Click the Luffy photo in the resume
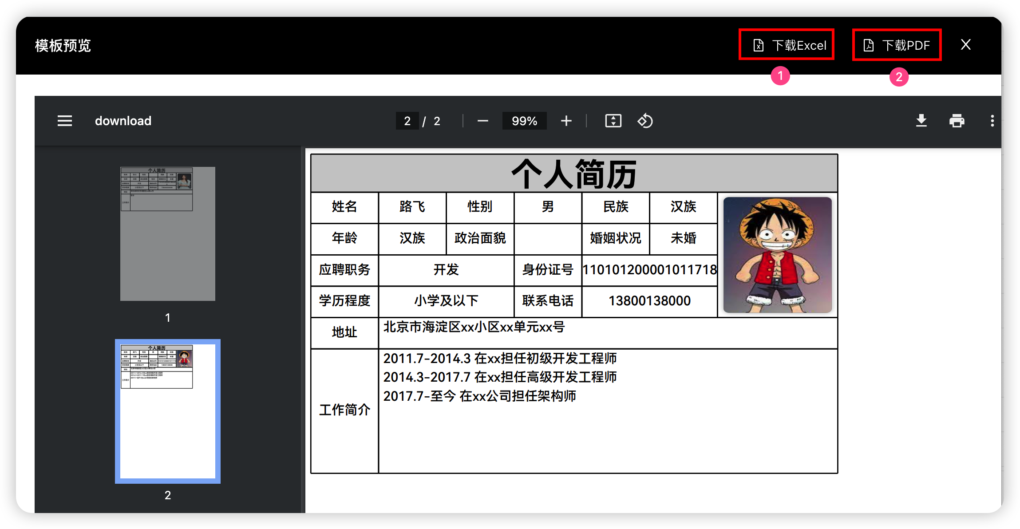 pyautogui.click(x=778, y=255)
